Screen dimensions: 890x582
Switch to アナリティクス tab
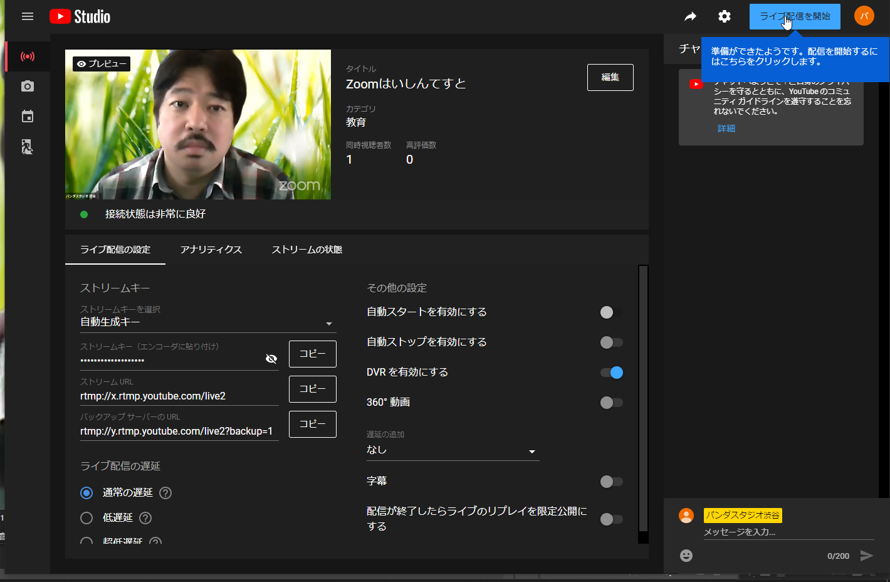coord(211,250)
